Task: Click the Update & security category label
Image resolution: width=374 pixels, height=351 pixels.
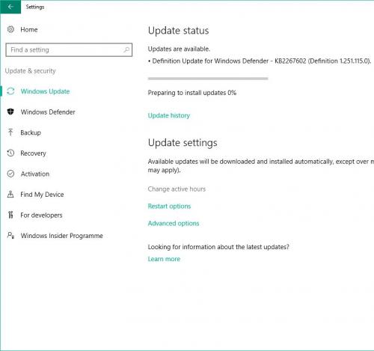Action: pyautogui.click(x=30, y=71)
